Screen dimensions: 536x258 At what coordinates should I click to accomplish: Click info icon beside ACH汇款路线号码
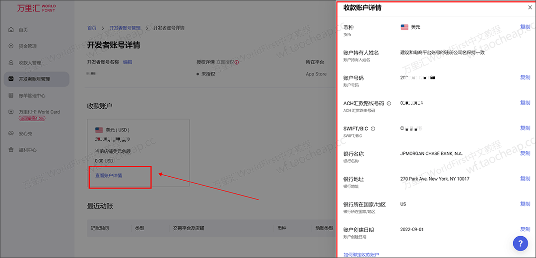pos(389,103)
